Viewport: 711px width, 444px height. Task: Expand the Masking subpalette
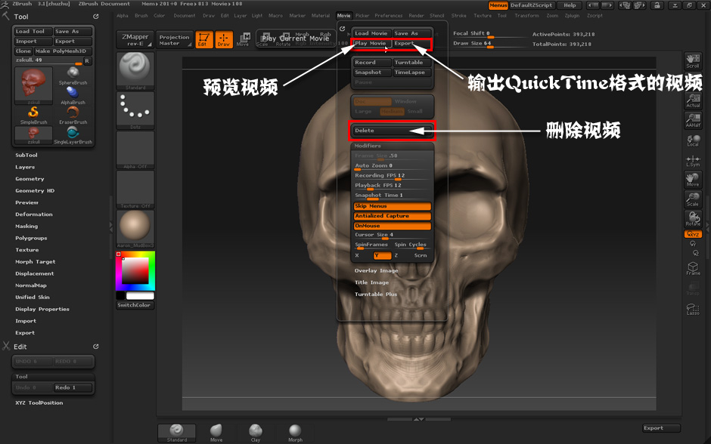coord(26,227)
